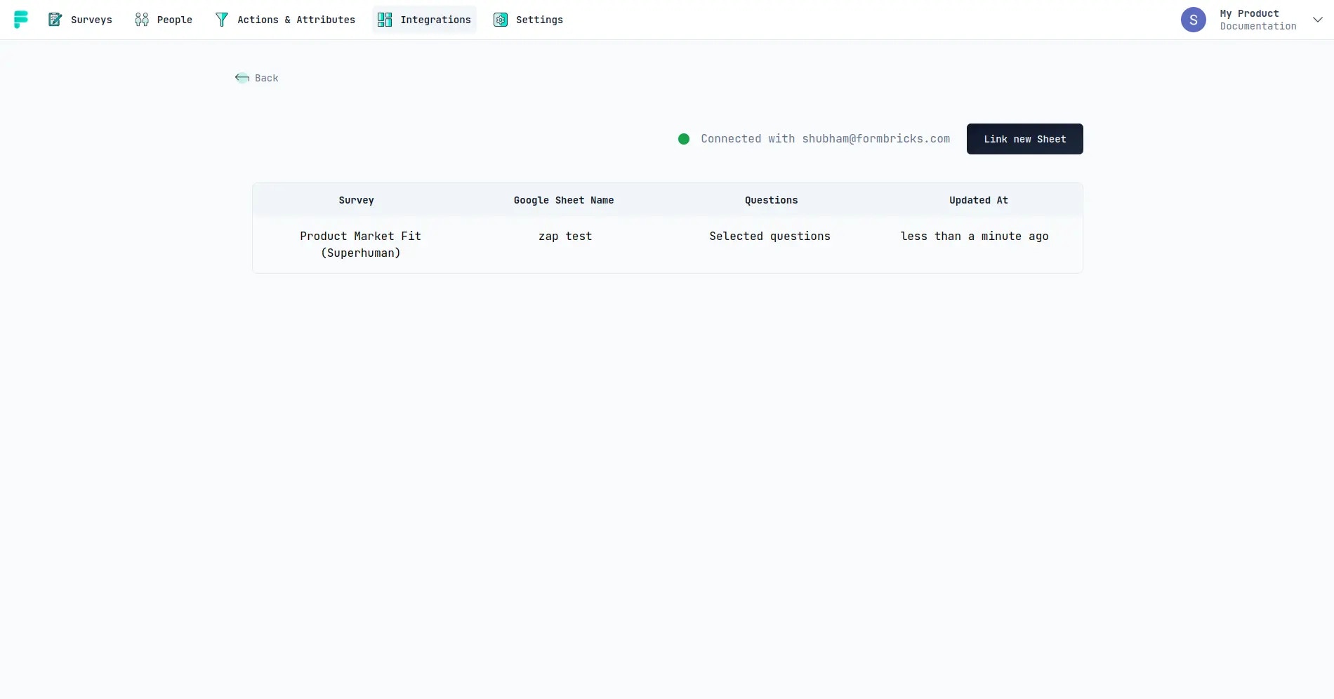Viewport: 1334px width, 699px height.
Task: Go back using the Back link
Action: click(257, 78)
